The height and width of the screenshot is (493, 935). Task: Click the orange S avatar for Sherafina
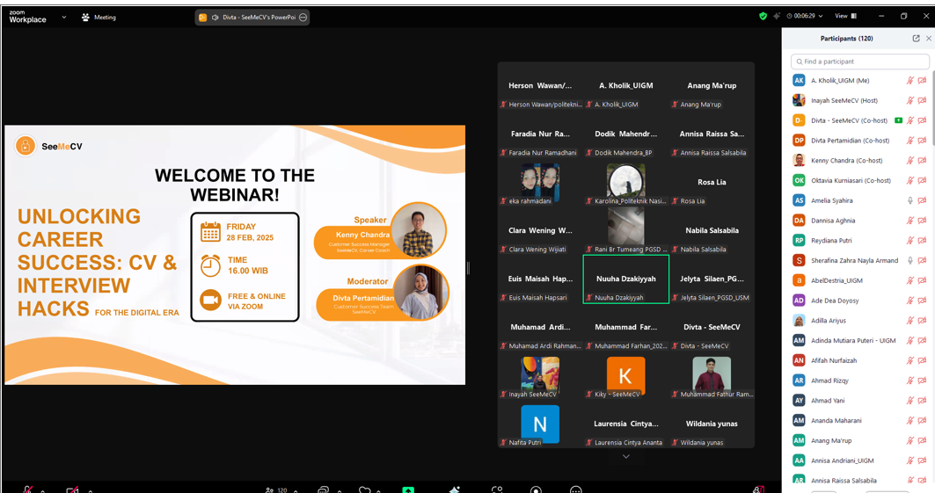point(799,260)
